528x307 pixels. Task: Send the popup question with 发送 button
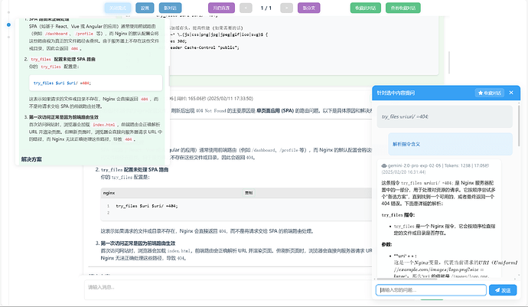point(503,290)
